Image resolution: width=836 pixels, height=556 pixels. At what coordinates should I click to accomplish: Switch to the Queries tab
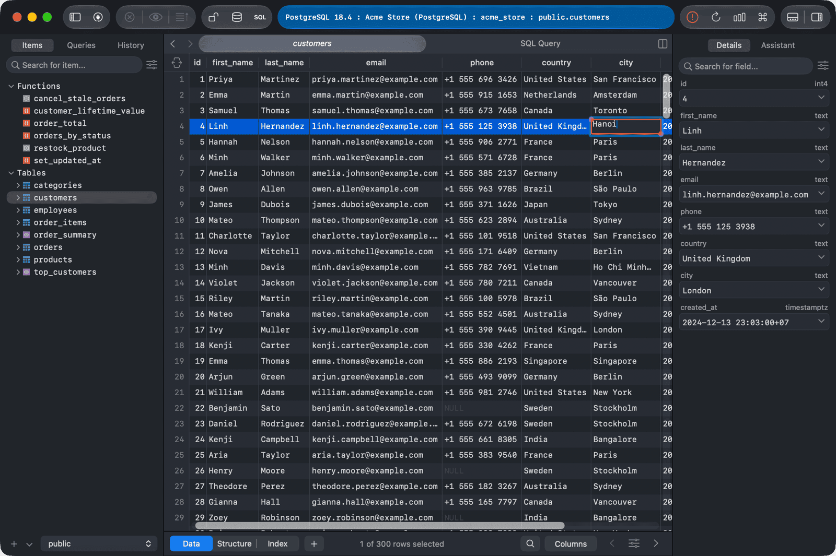coord(81,45)
